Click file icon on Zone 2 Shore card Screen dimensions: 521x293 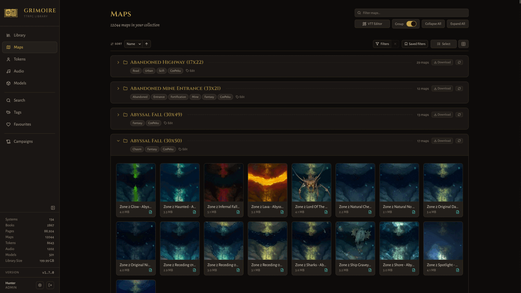tap(414, 270)
